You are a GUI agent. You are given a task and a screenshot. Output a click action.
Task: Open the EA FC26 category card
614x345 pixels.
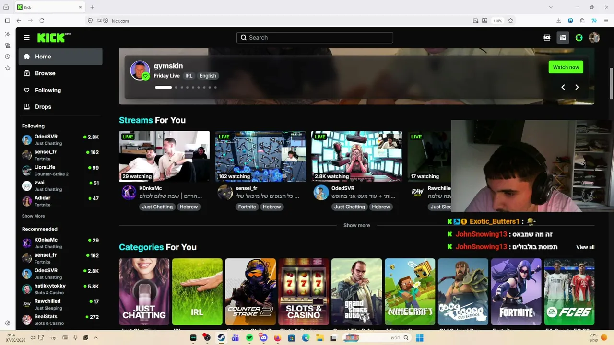[x=569, y=292]
